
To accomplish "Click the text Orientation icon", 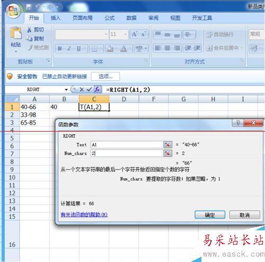I will 188,34.
